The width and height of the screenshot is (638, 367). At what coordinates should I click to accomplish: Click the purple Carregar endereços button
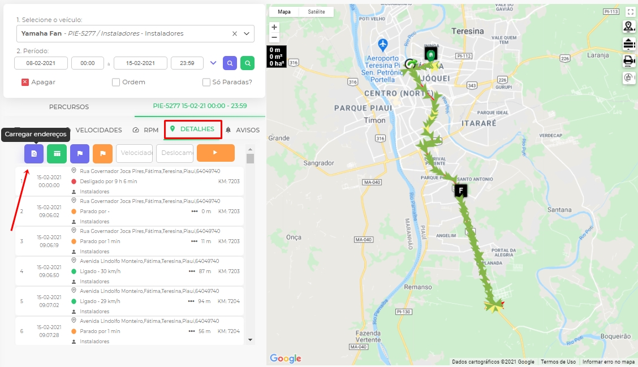click(34, 153)
